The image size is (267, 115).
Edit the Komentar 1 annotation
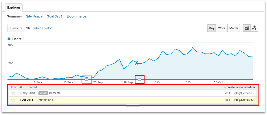[x=228, y=93]
